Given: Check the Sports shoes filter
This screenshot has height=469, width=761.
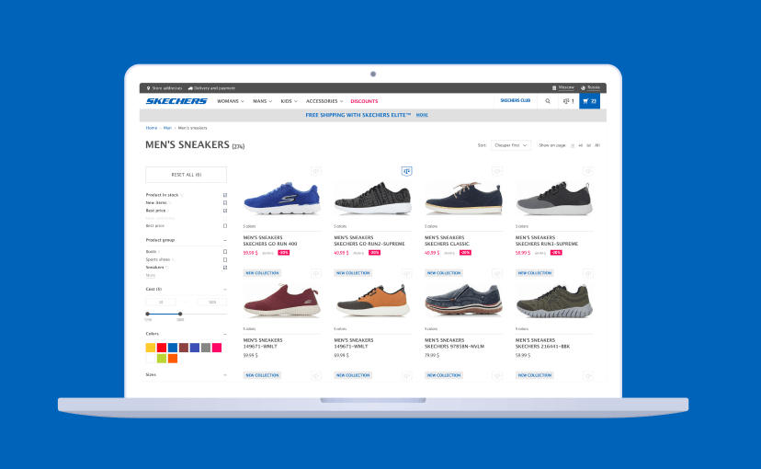Looking at the screenshot, I should tap(225, 259).
